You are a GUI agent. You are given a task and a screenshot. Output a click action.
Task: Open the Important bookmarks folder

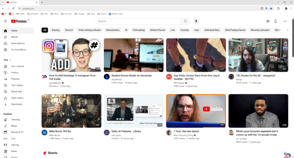pyautogui.click(x=67, y=14)
